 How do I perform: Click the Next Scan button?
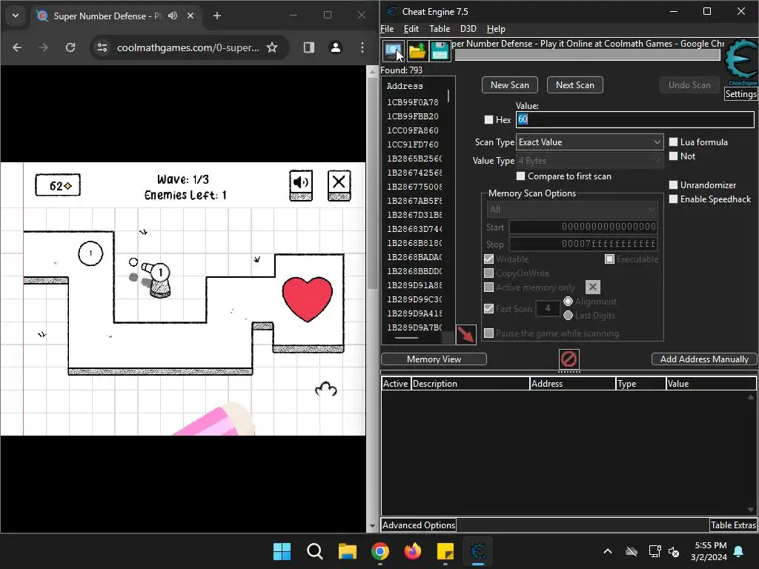click(575, 85)
